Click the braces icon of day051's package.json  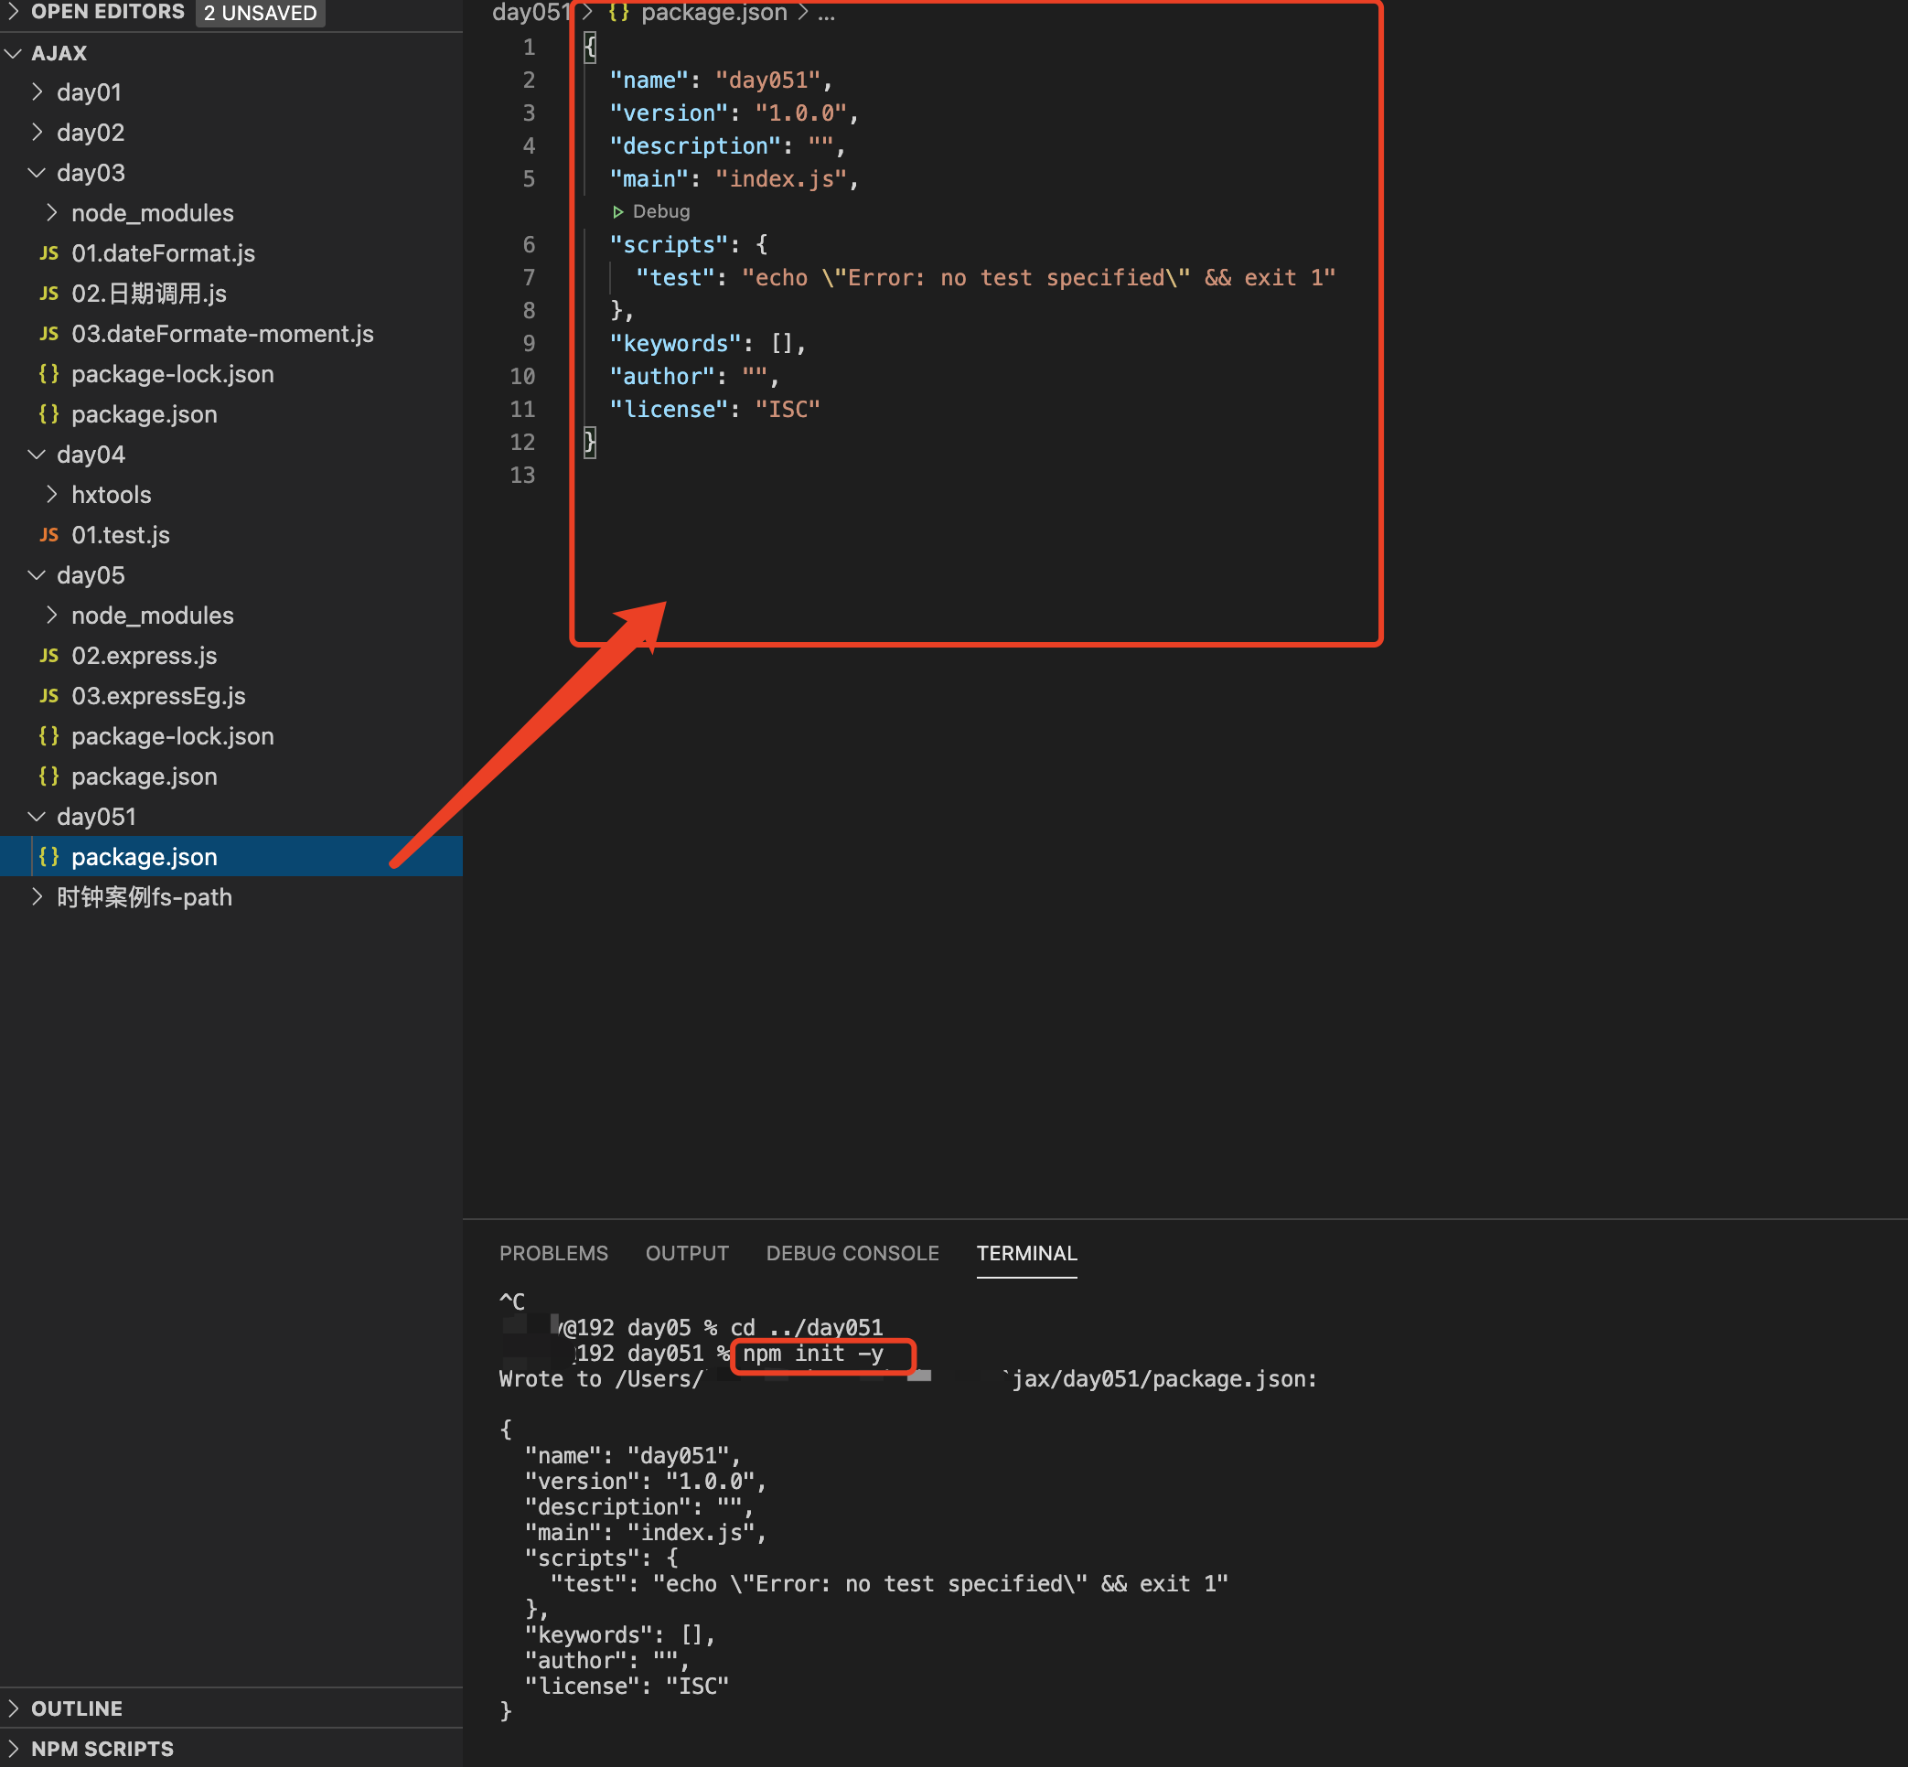(50, 857)
